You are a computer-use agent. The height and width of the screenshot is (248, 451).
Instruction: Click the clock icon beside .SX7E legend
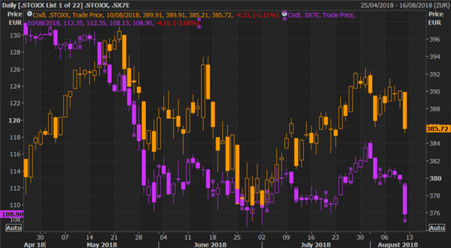(284, 13)
